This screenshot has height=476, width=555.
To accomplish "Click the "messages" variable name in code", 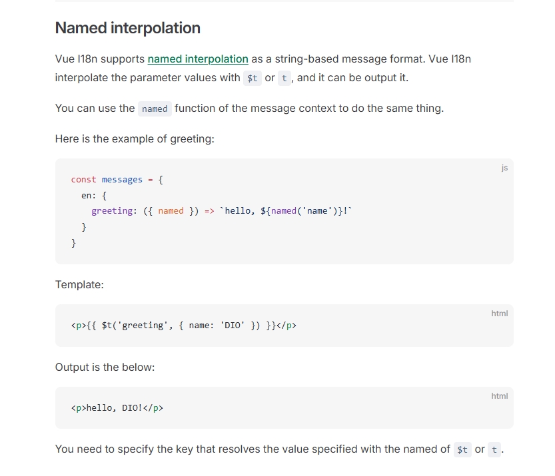I will pos(122,180).
